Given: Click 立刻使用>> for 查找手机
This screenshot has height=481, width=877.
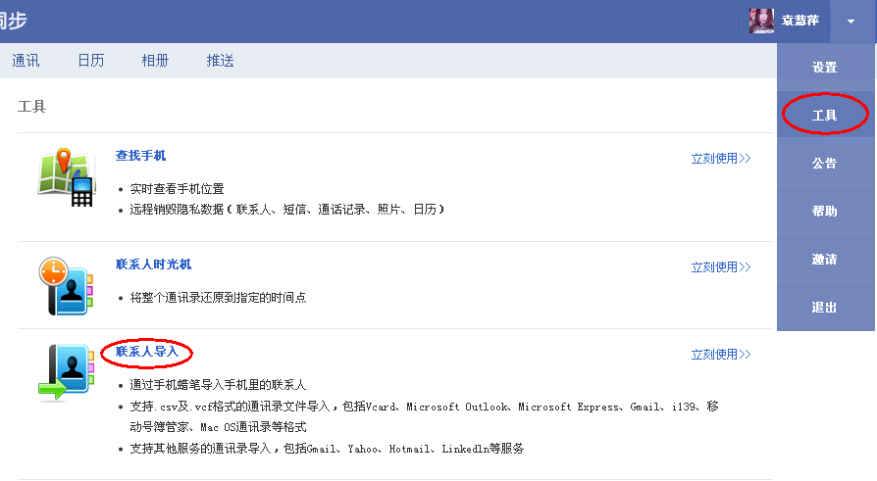Looking at the screenshot, I should [720, 159].
